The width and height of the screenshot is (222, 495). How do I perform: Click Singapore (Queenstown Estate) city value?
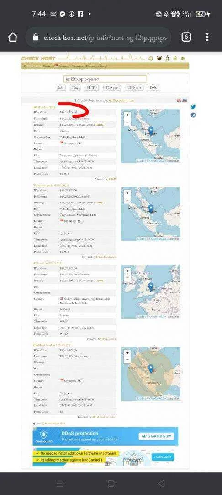78,155
